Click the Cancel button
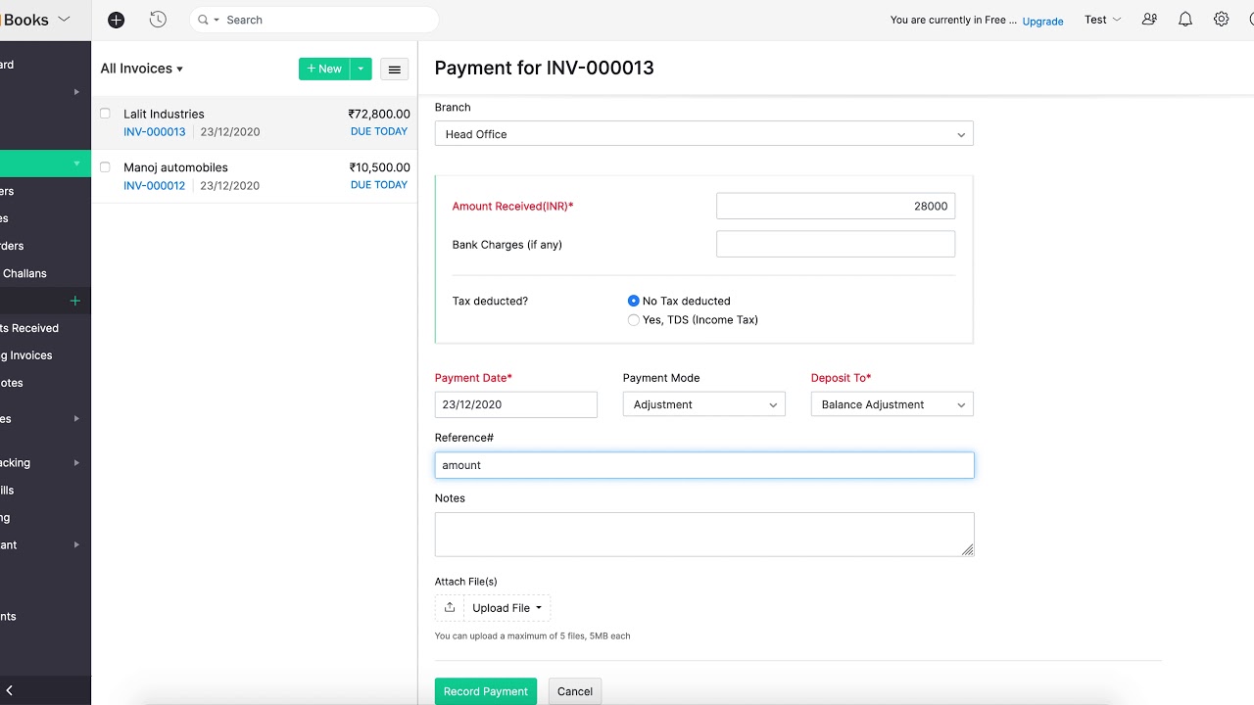The height and width of the screenshot is (705, 1254). tap(575, 691)
